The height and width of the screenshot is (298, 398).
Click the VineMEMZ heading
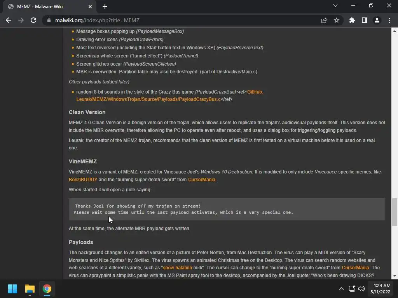(83, 161)
